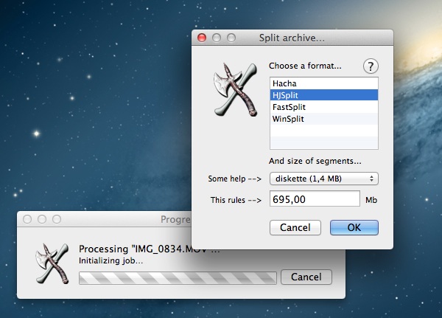Choose the HJSplit format entry
The height and width of the screenshot is (318, 442).
323,95
